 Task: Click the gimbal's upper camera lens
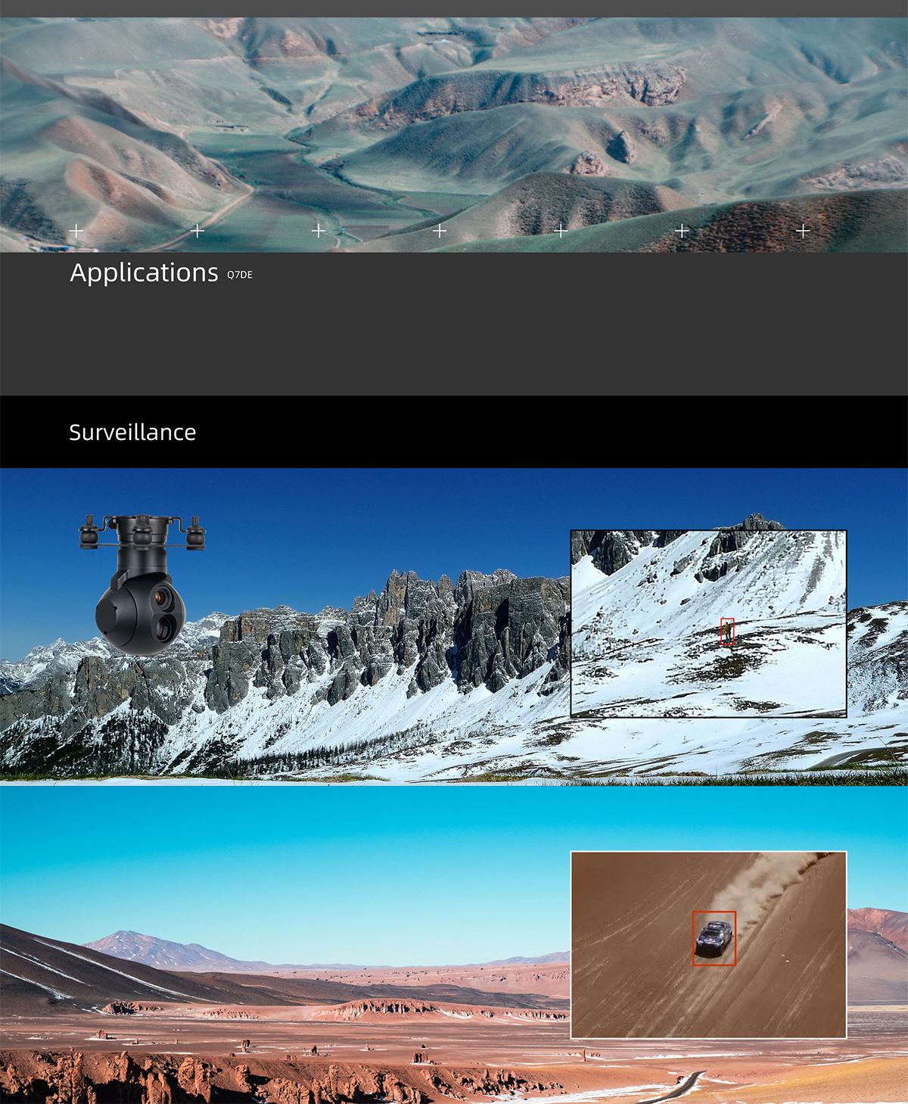[162, 598]
